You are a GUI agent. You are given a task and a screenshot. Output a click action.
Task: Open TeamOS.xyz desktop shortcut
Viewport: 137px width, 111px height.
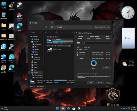click(12, 68)
